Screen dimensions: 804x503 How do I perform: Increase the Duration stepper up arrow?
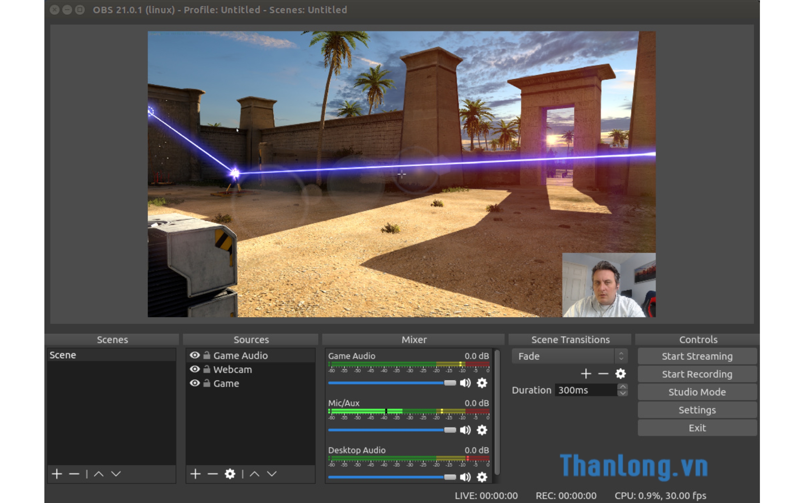point(623,387)
